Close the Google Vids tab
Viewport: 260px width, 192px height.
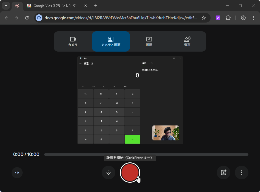click(x=86, y=6)
